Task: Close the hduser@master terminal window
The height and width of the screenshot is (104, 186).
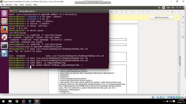Action: click(11, 11)
